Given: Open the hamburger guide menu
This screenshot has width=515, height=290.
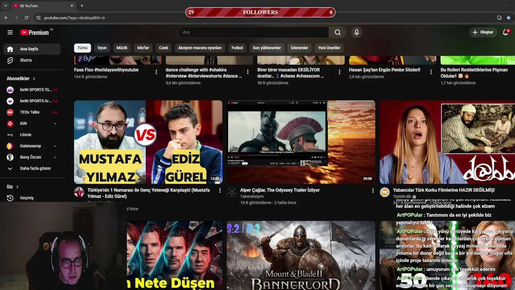Looking at the screenshot, I should [x=10, y=32].
